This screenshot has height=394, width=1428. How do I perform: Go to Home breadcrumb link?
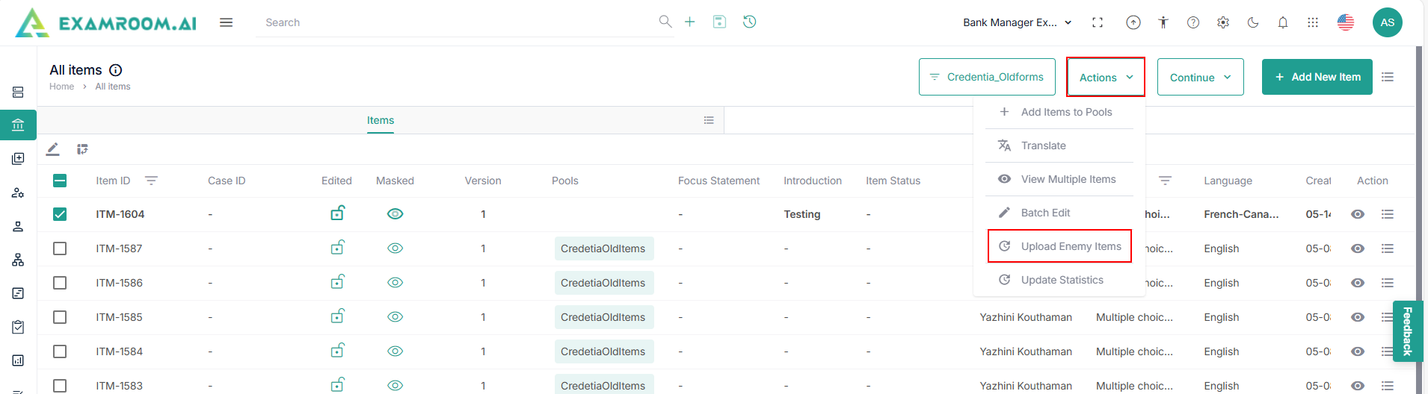(61, 87)
